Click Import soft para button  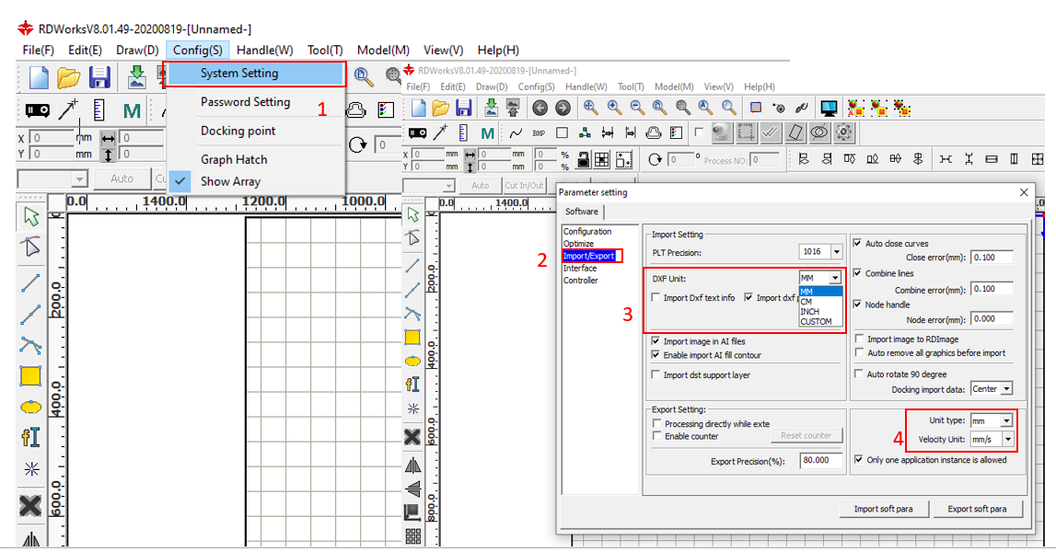coord(884,509)
